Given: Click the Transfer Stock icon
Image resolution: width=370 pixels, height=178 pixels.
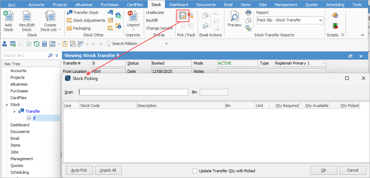Looking at the screenshot, I should [x=70, y=12].
